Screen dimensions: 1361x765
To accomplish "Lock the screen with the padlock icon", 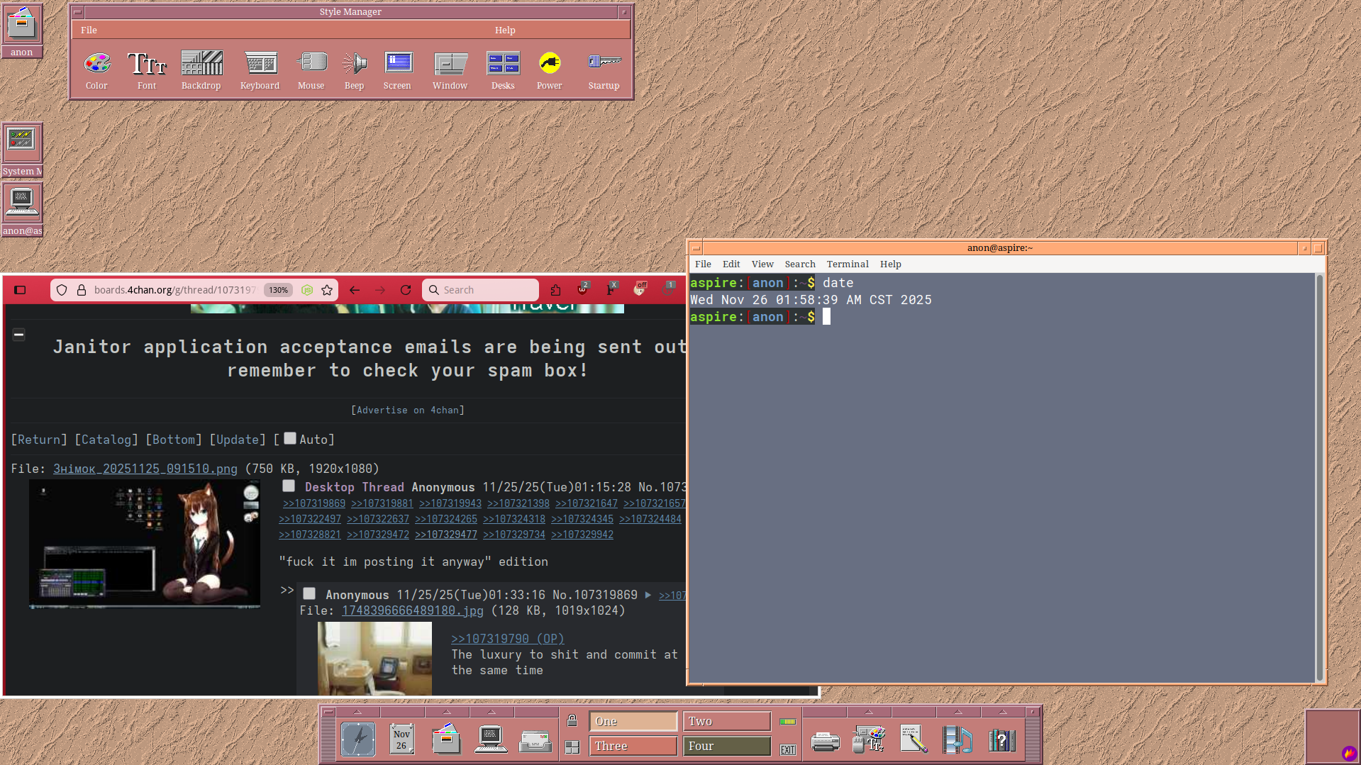I will coord(572,721).
